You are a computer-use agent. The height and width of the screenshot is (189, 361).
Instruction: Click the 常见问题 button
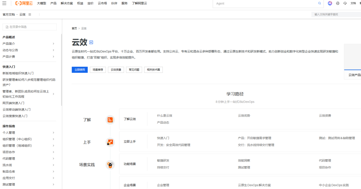[134, 70]
